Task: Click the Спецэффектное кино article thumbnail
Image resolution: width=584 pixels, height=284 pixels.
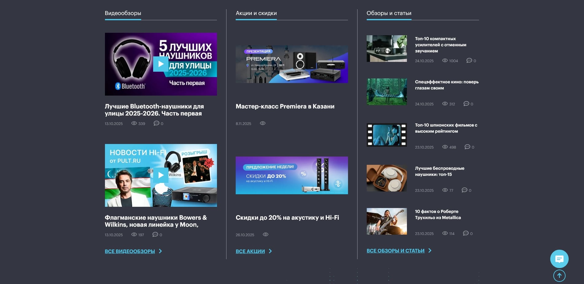Action: 387,92
